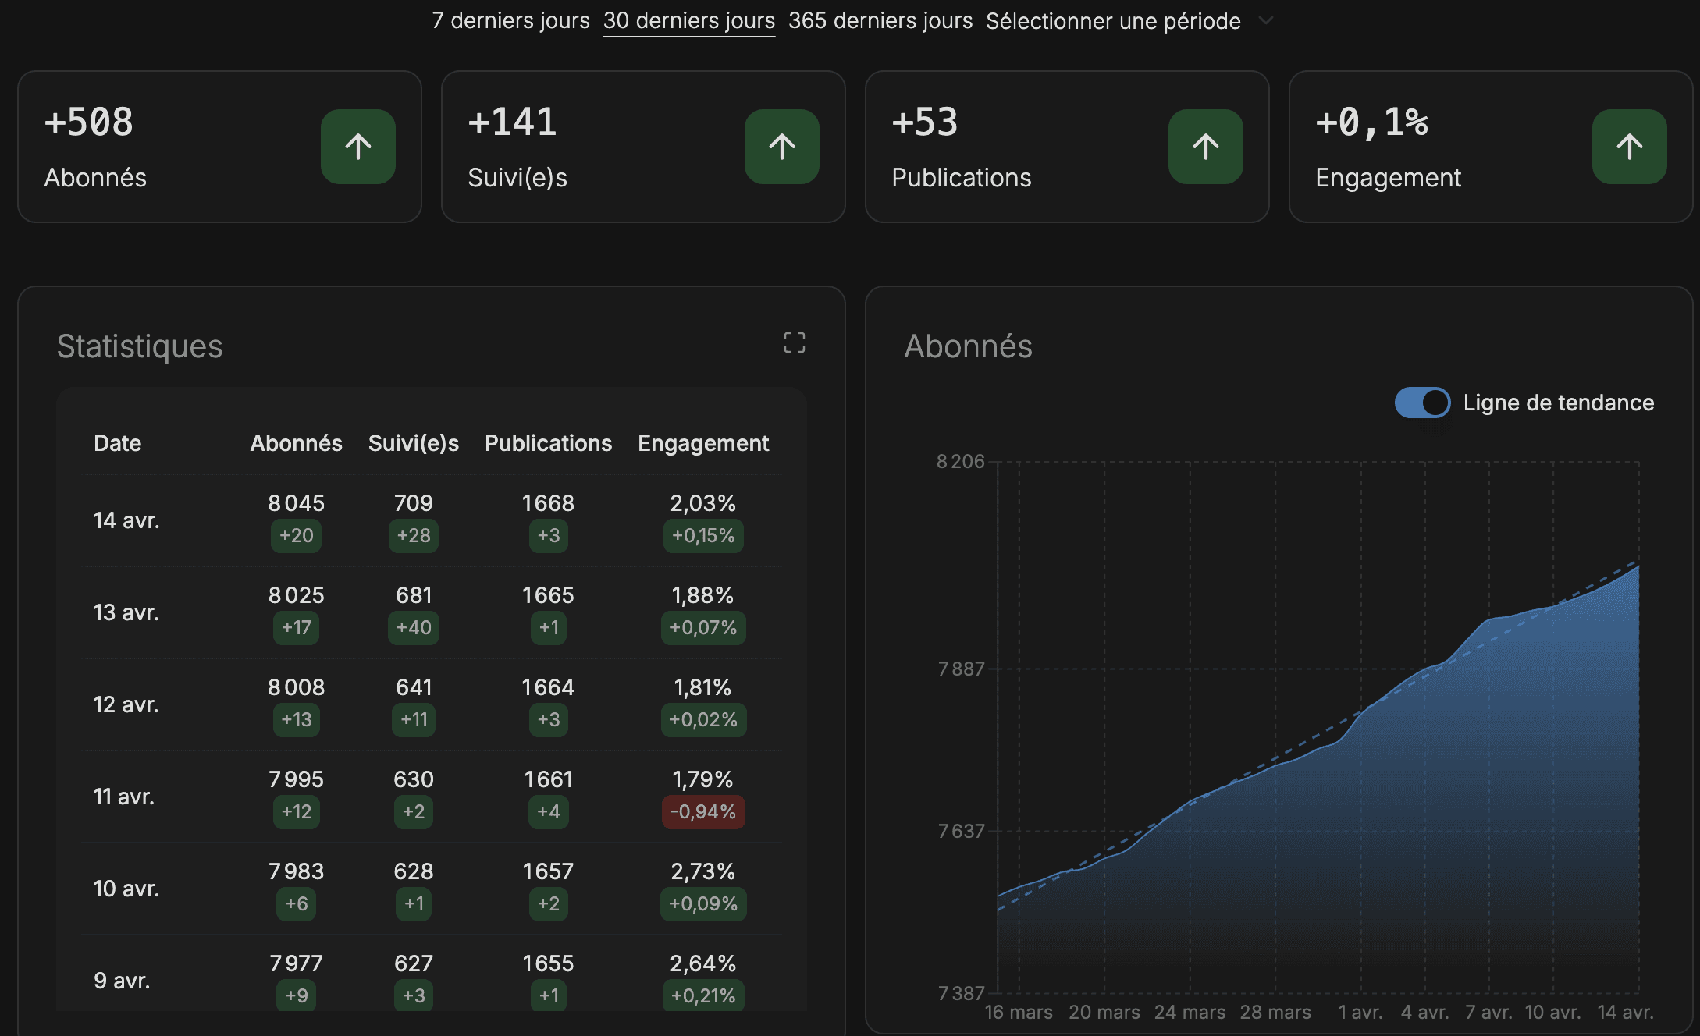Click the 8 025 subscribers value
The width and height of the screenshot is (1700, 1036).
pos(297,595)
